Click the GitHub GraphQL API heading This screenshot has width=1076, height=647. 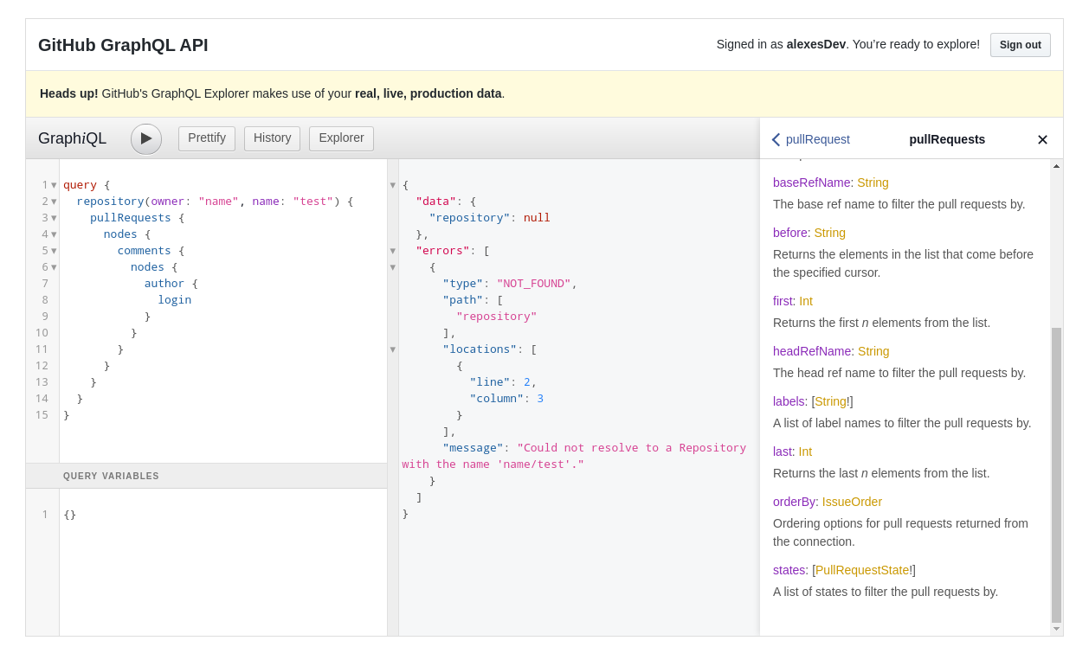click(x=123, y=45)
